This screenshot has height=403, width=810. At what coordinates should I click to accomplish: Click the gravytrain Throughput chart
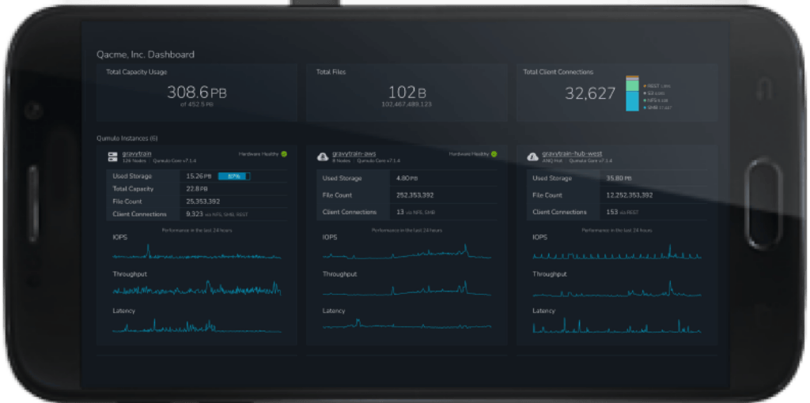(195, 288)
